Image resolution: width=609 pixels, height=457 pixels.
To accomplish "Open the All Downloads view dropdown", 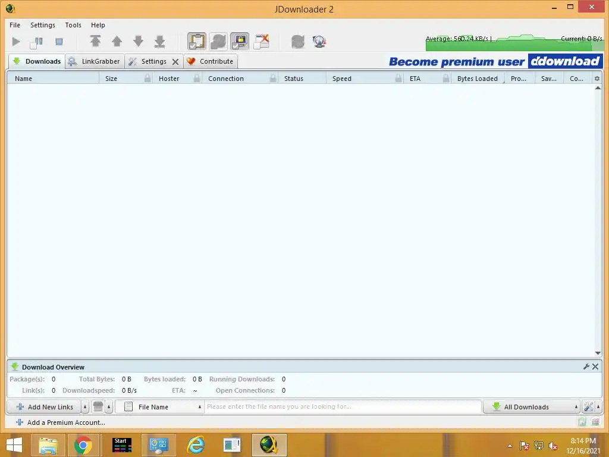I will click(x=532, y=407).
